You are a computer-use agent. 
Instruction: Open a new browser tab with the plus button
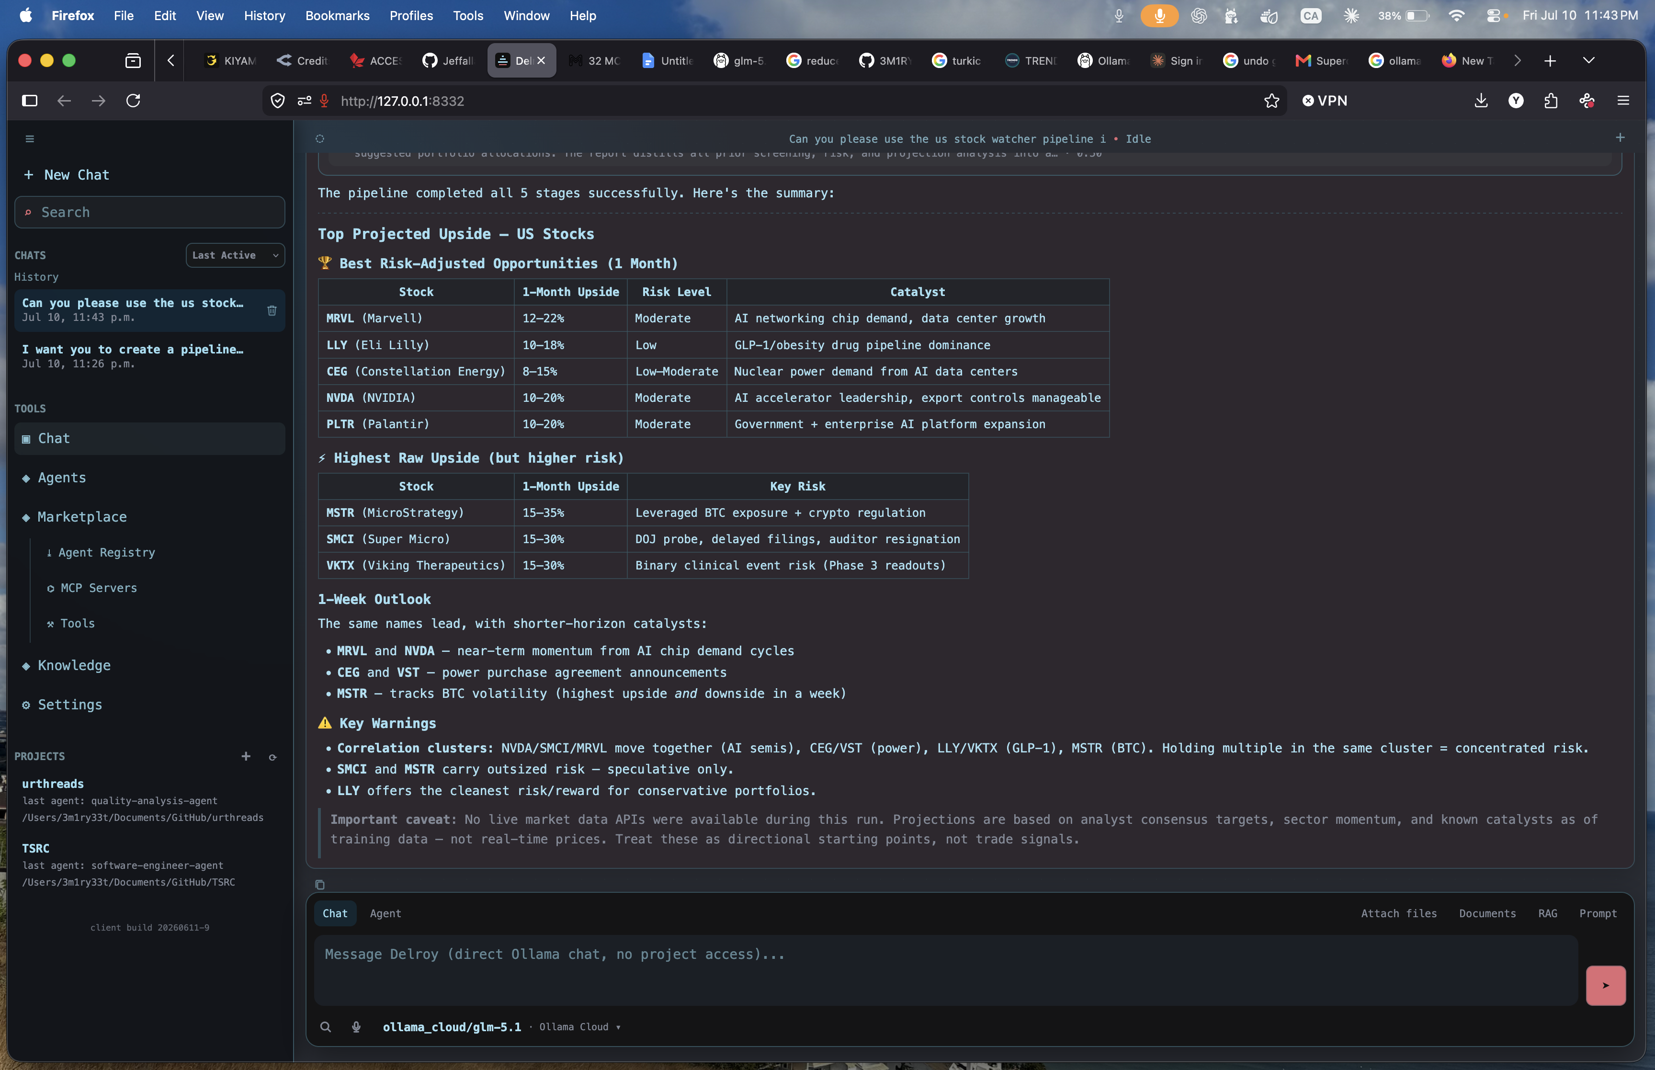pos(1550,61)
